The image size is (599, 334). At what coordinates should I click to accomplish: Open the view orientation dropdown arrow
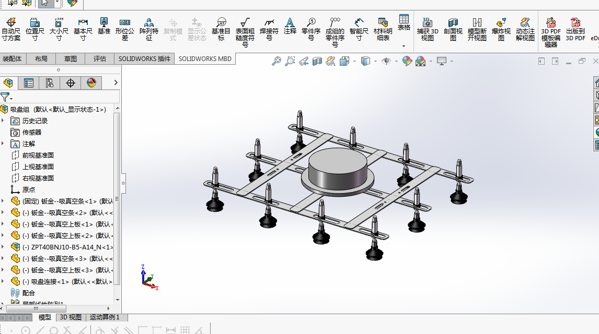click(x=355, y=62)
